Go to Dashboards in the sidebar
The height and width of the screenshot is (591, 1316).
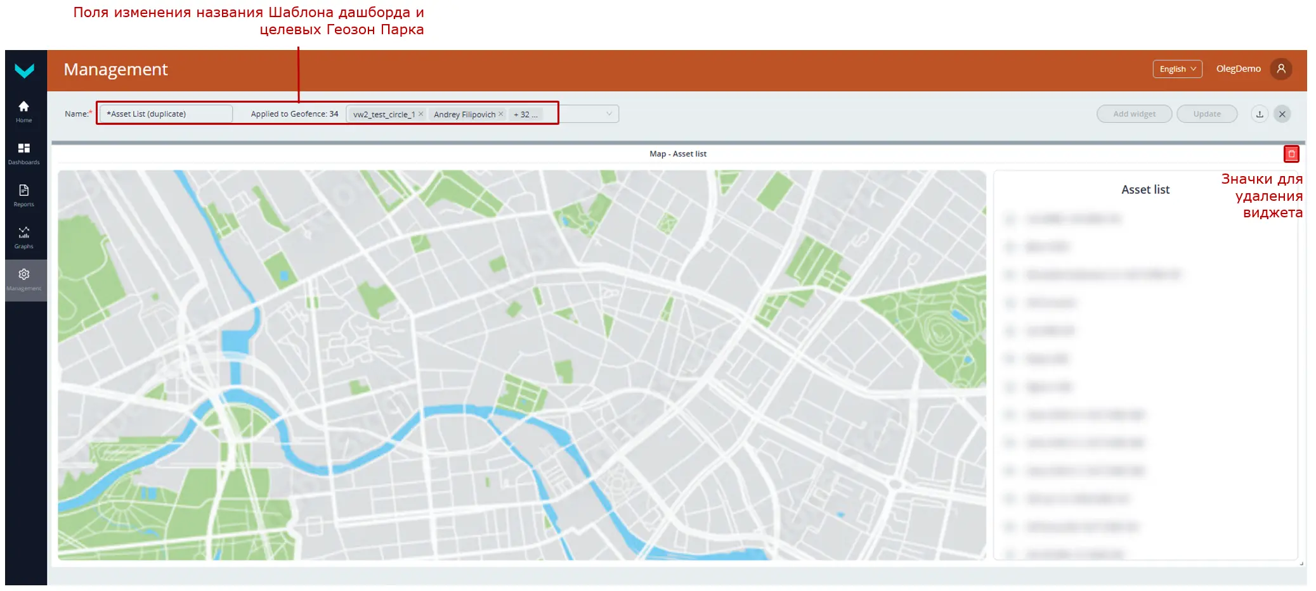click(x=24, y=153)
